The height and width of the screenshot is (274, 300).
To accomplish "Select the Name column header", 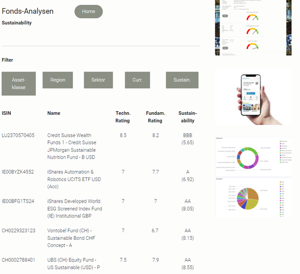I will [54, 113].
